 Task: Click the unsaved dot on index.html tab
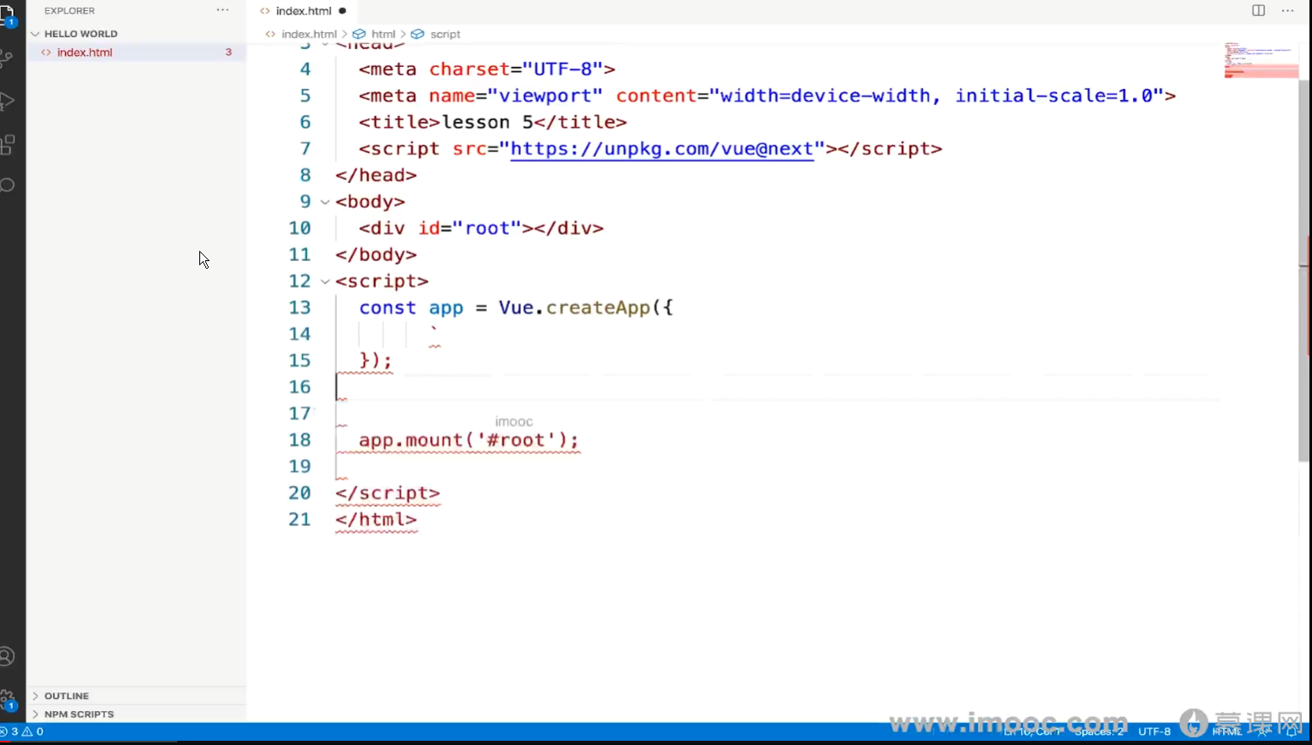coord(343,11)
